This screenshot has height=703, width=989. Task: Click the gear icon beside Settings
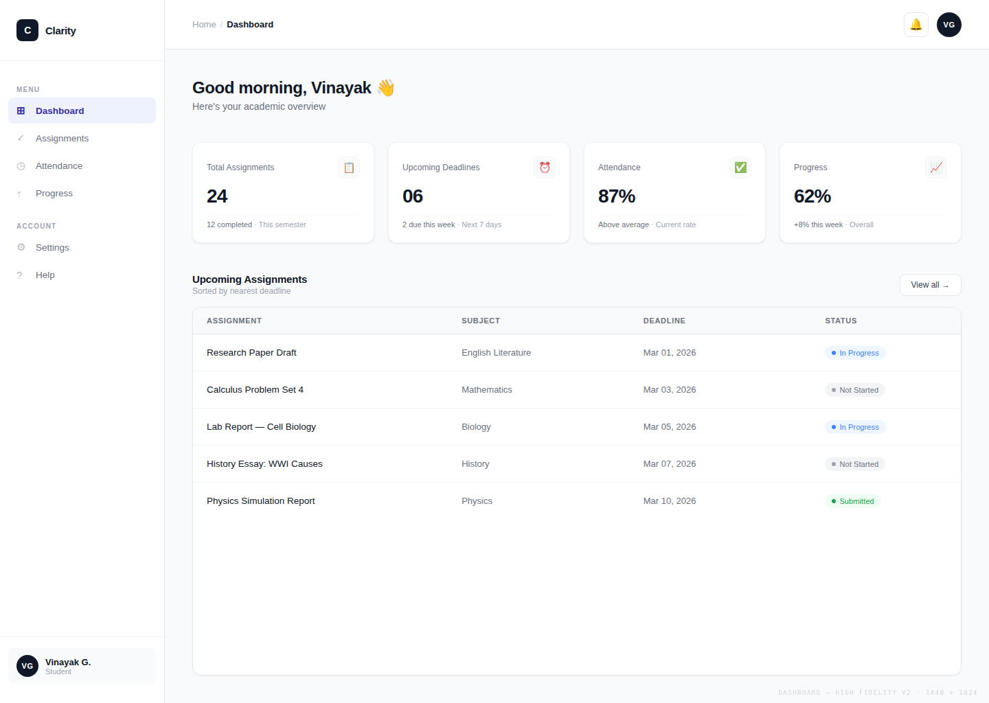tap(21, 247)
